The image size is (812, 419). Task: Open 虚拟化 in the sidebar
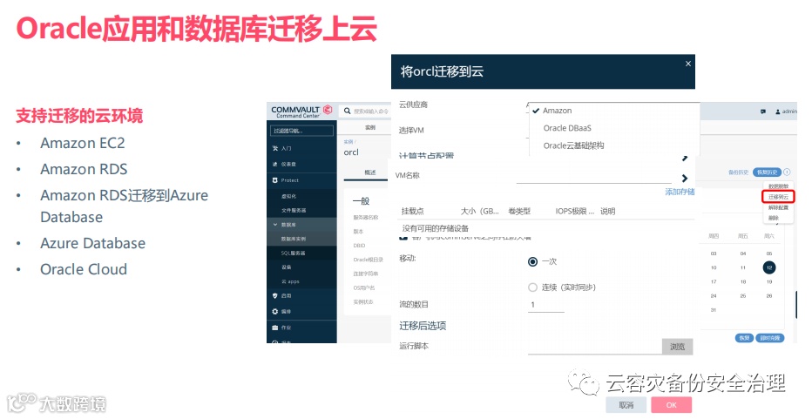click(288, 196)
